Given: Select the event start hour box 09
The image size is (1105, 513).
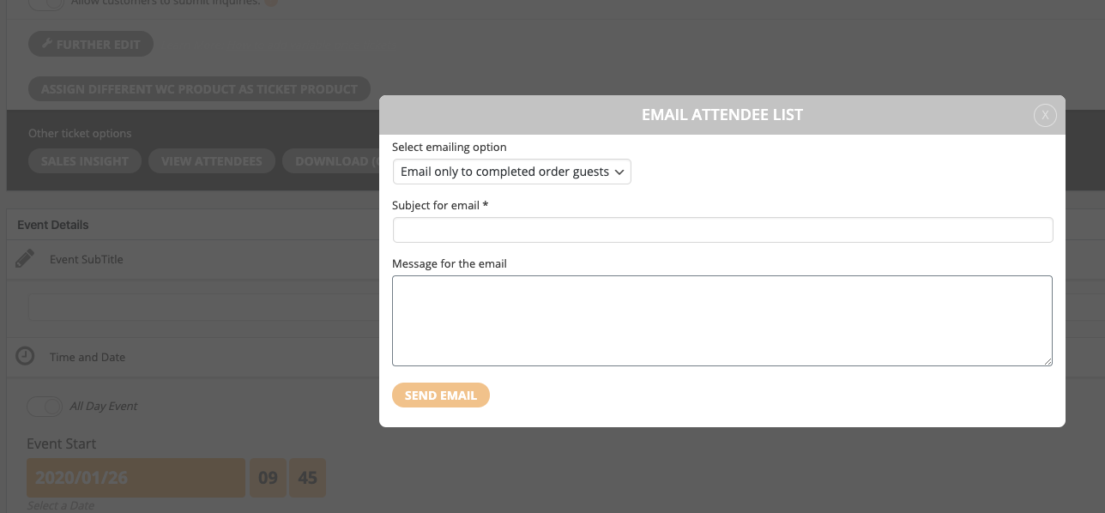Looking at the screenshot, I should pyautogui.click(x=268, y=478).
